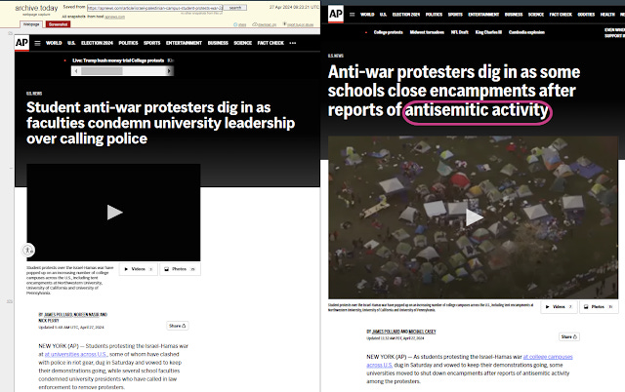Image resolution: width=625 pixels, height=392 pixels.
Task: Play the encampment video on the right article
Action: (x=474, y=217)
